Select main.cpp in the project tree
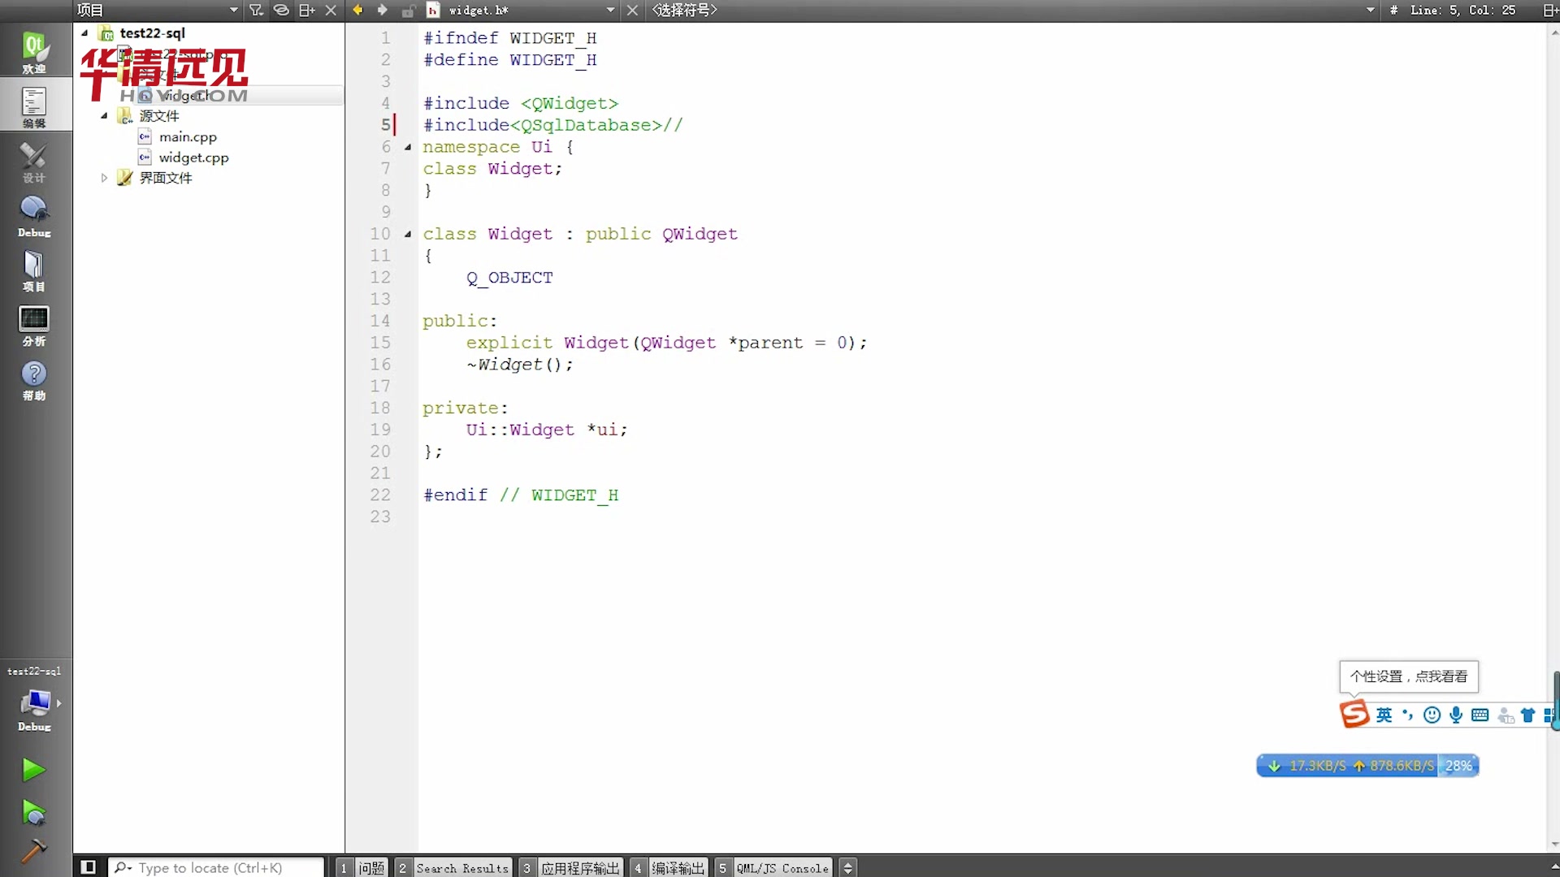 click(x=188, y=137)
